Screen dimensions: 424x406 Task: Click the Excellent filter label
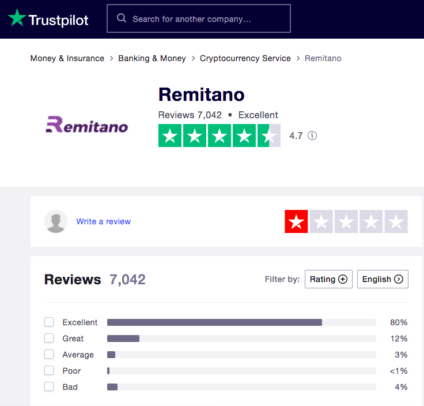[79, 322]
